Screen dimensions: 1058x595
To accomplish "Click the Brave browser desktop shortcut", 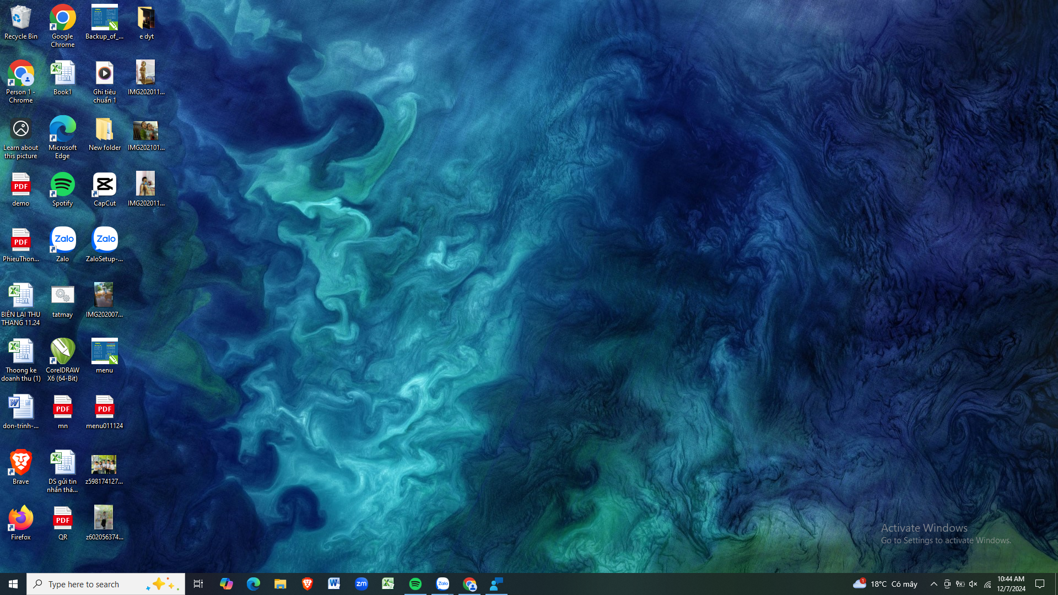I will (x=20, y=467).
